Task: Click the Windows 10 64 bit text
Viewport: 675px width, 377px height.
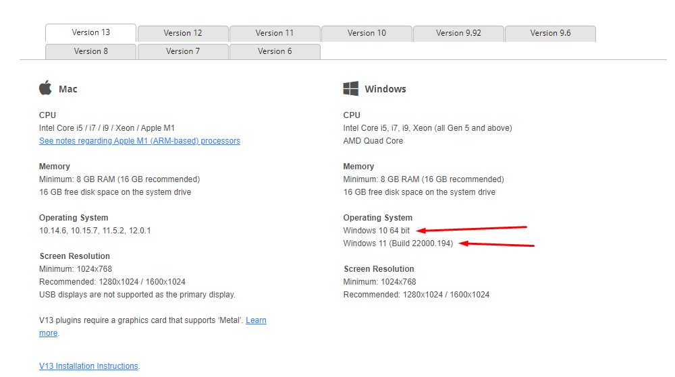Action: pos(376,231)
